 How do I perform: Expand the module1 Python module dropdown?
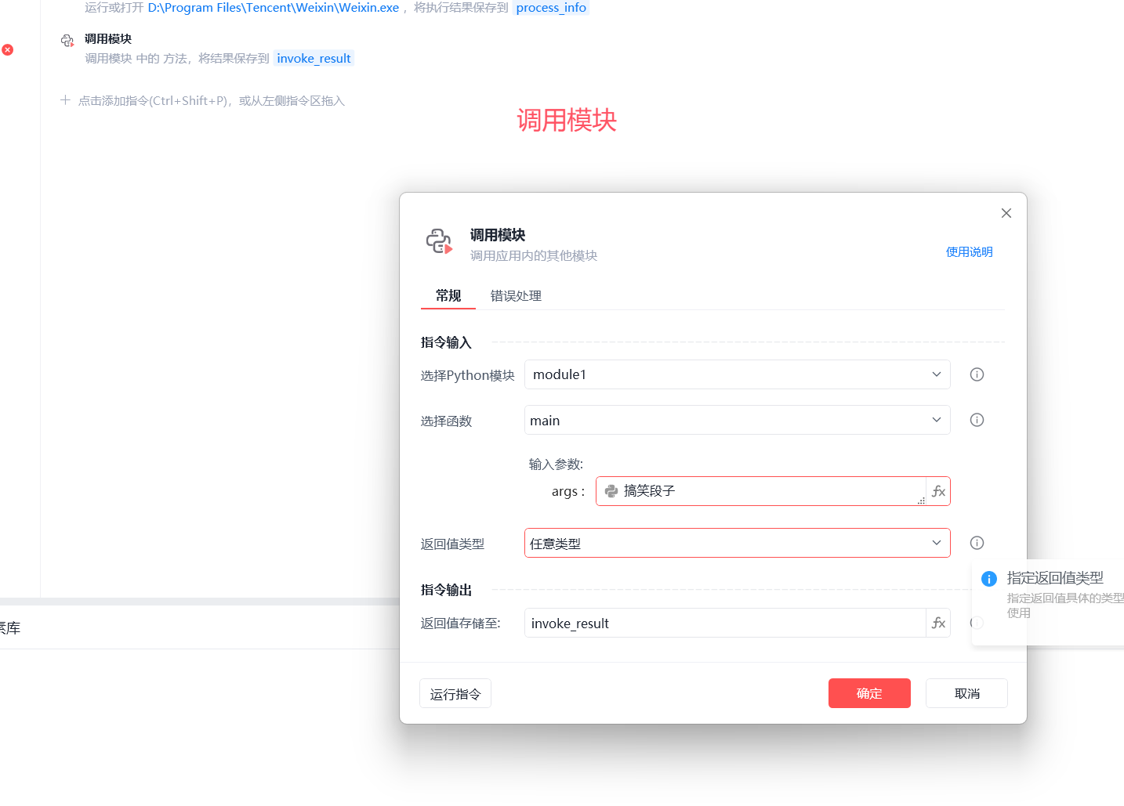738,374
